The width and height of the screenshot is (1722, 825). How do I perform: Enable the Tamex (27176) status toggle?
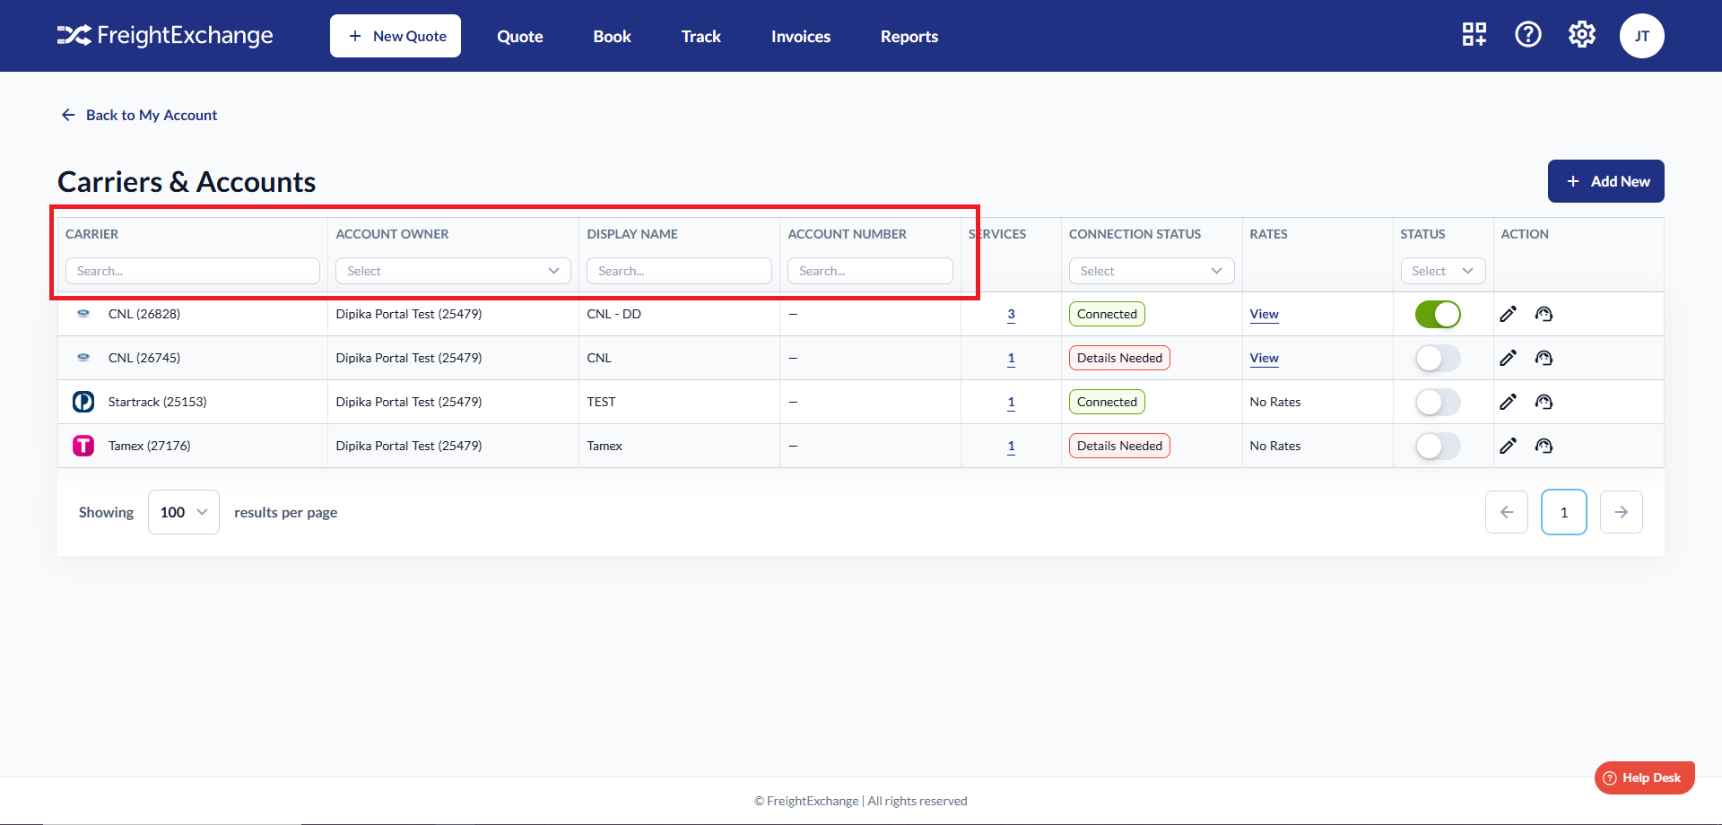tap(1438, 446)
